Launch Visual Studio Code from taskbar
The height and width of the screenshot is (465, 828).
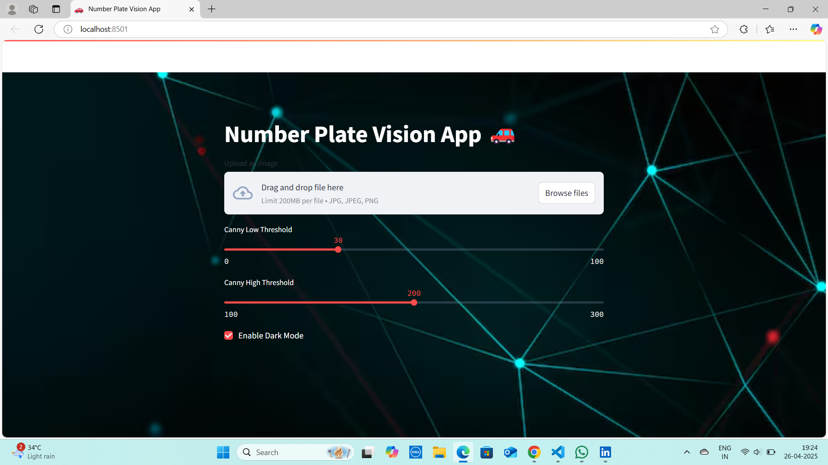[558, 452]
